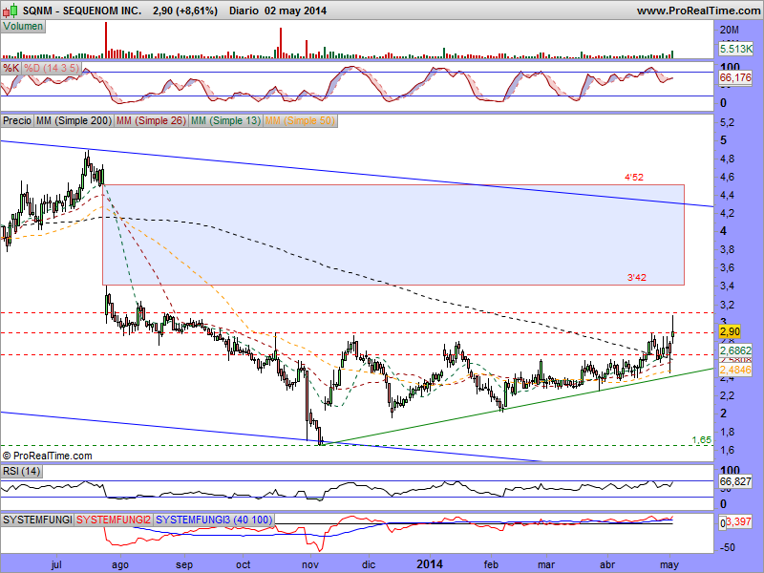Click the 2014 year marker on time axis

(430, 564)
